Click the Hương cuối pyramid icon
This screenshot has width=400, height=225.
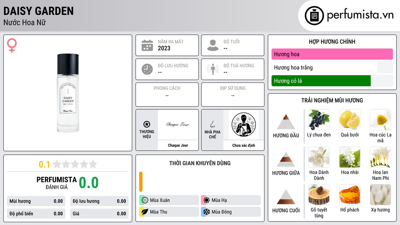click(286, 197)
